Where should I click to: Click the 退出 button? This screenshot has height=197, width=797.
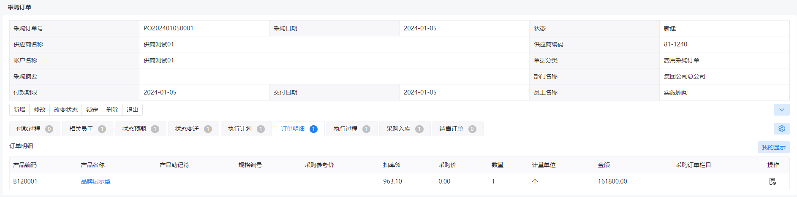pyautogui.click(x=133, y=110)
